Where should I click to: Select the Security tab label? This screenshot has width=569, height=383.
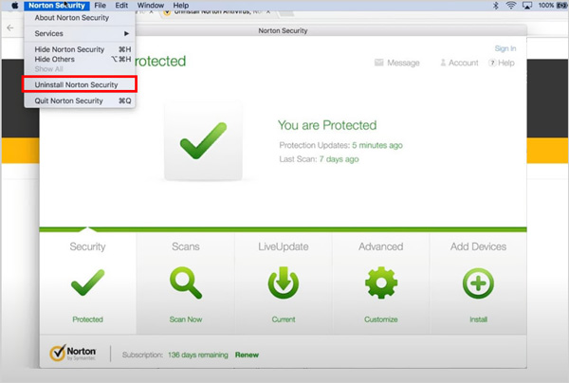[x=88, y=246]
